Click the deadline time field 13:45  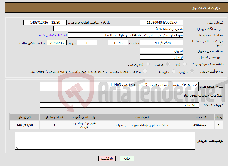coord(118,43)
